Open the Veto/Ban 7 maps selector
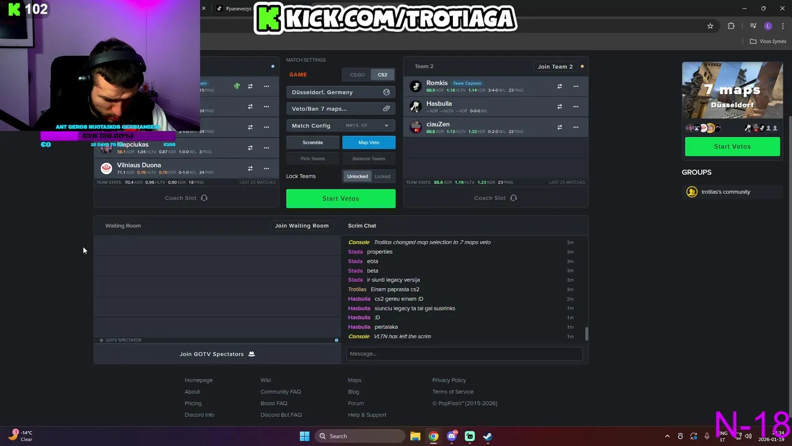This screenshot has width=792, height=446. [341, 109]
